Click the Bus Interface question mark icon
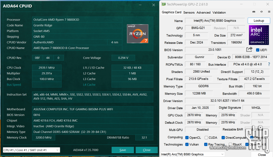Viewport: 273px width, 157px height. (x=269, y=64)
